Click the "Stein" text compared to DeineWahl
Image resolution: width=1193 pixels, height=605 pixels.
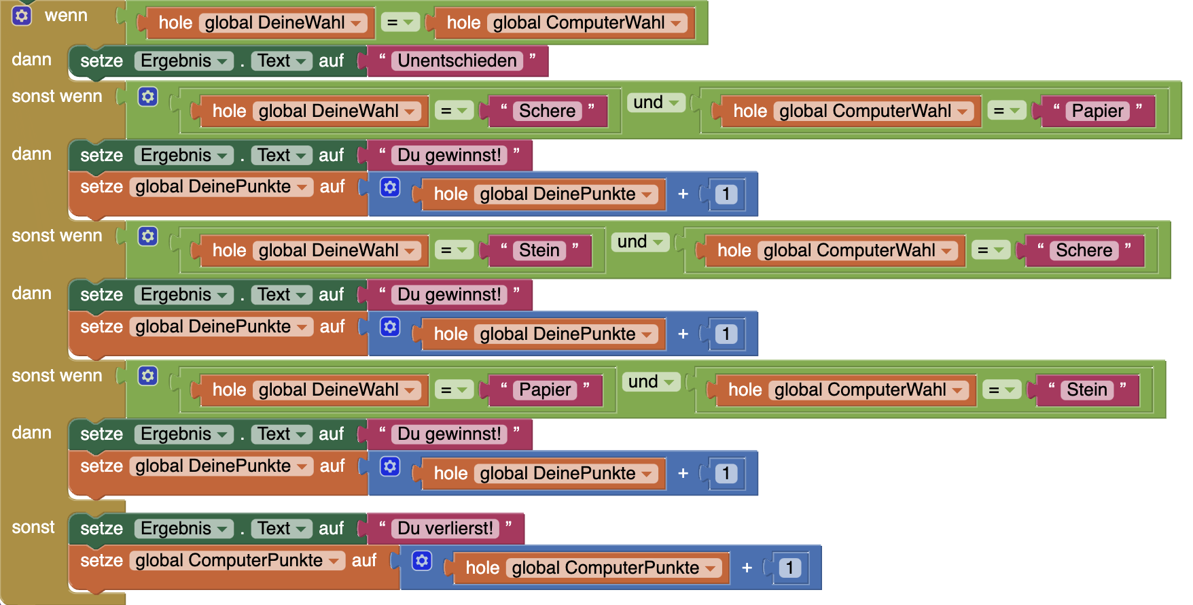[539, 251]
